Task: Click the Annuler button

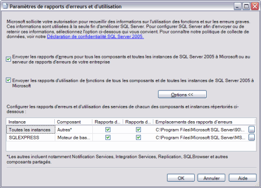Action: [211, 178]
